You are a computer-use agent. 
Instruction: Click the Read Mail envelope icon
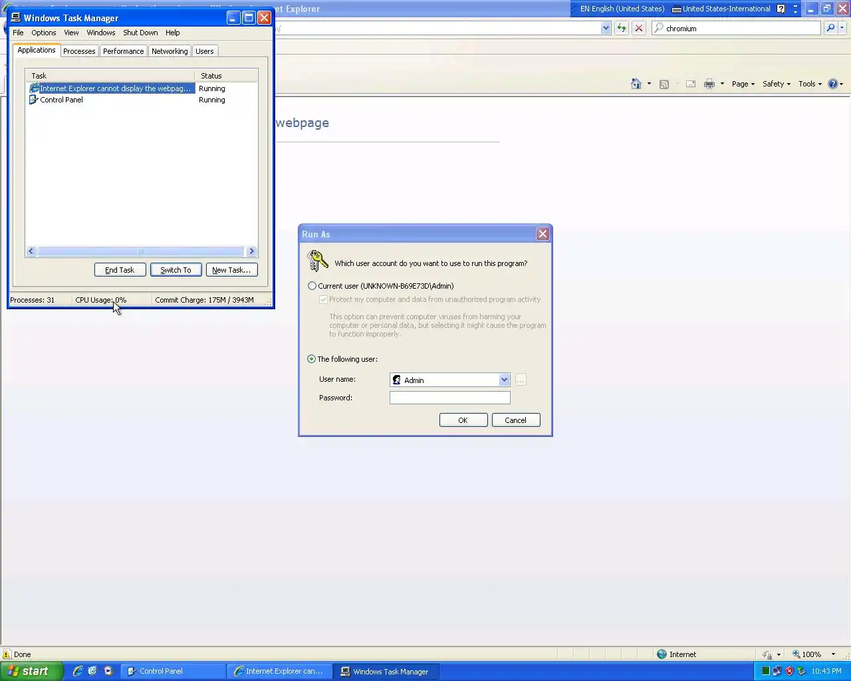pyautogui.click(x=691, y=84)
